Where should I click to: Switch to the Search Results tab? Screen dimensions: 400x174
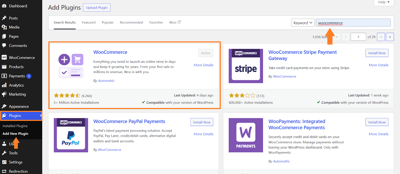tap(64, 22)
